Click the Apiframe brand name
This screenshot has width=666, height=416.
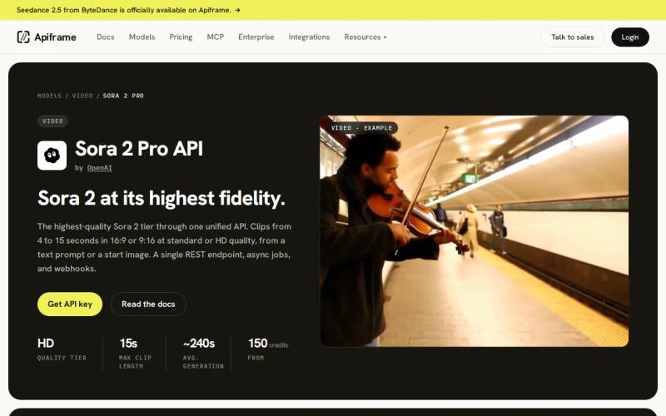tap(55, 37)
